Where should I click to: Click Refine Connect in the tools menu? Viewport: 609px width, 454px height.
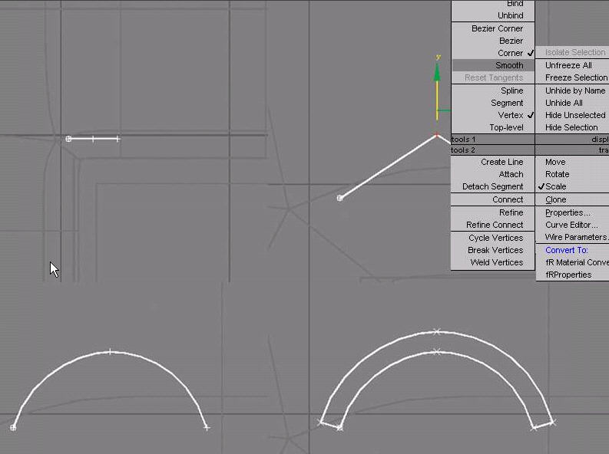pos(494,225)
